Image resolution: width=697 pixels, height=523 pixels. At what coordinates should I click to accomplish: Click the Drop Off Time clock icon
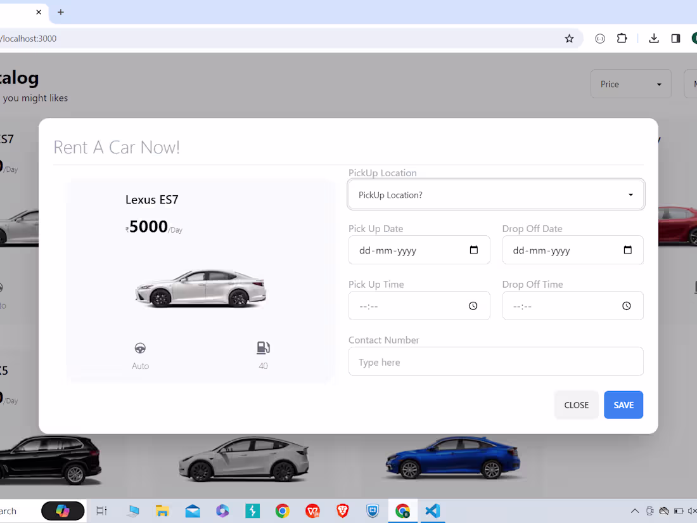pos(626,306)
